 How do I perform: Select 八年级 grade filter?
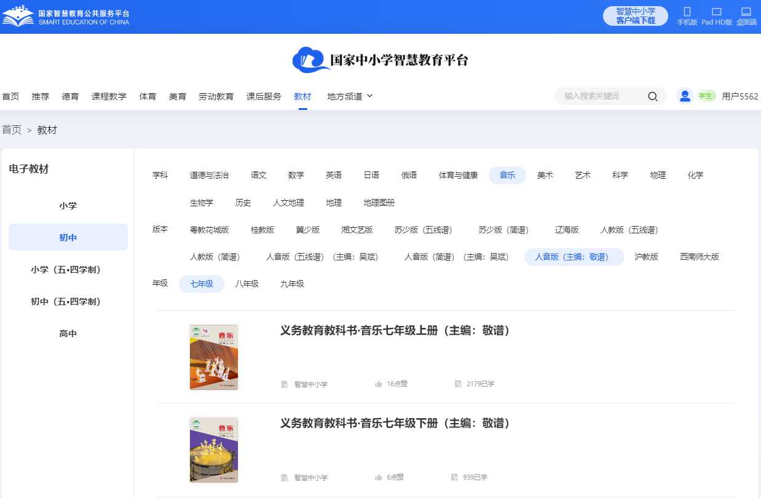coord(247,284)
